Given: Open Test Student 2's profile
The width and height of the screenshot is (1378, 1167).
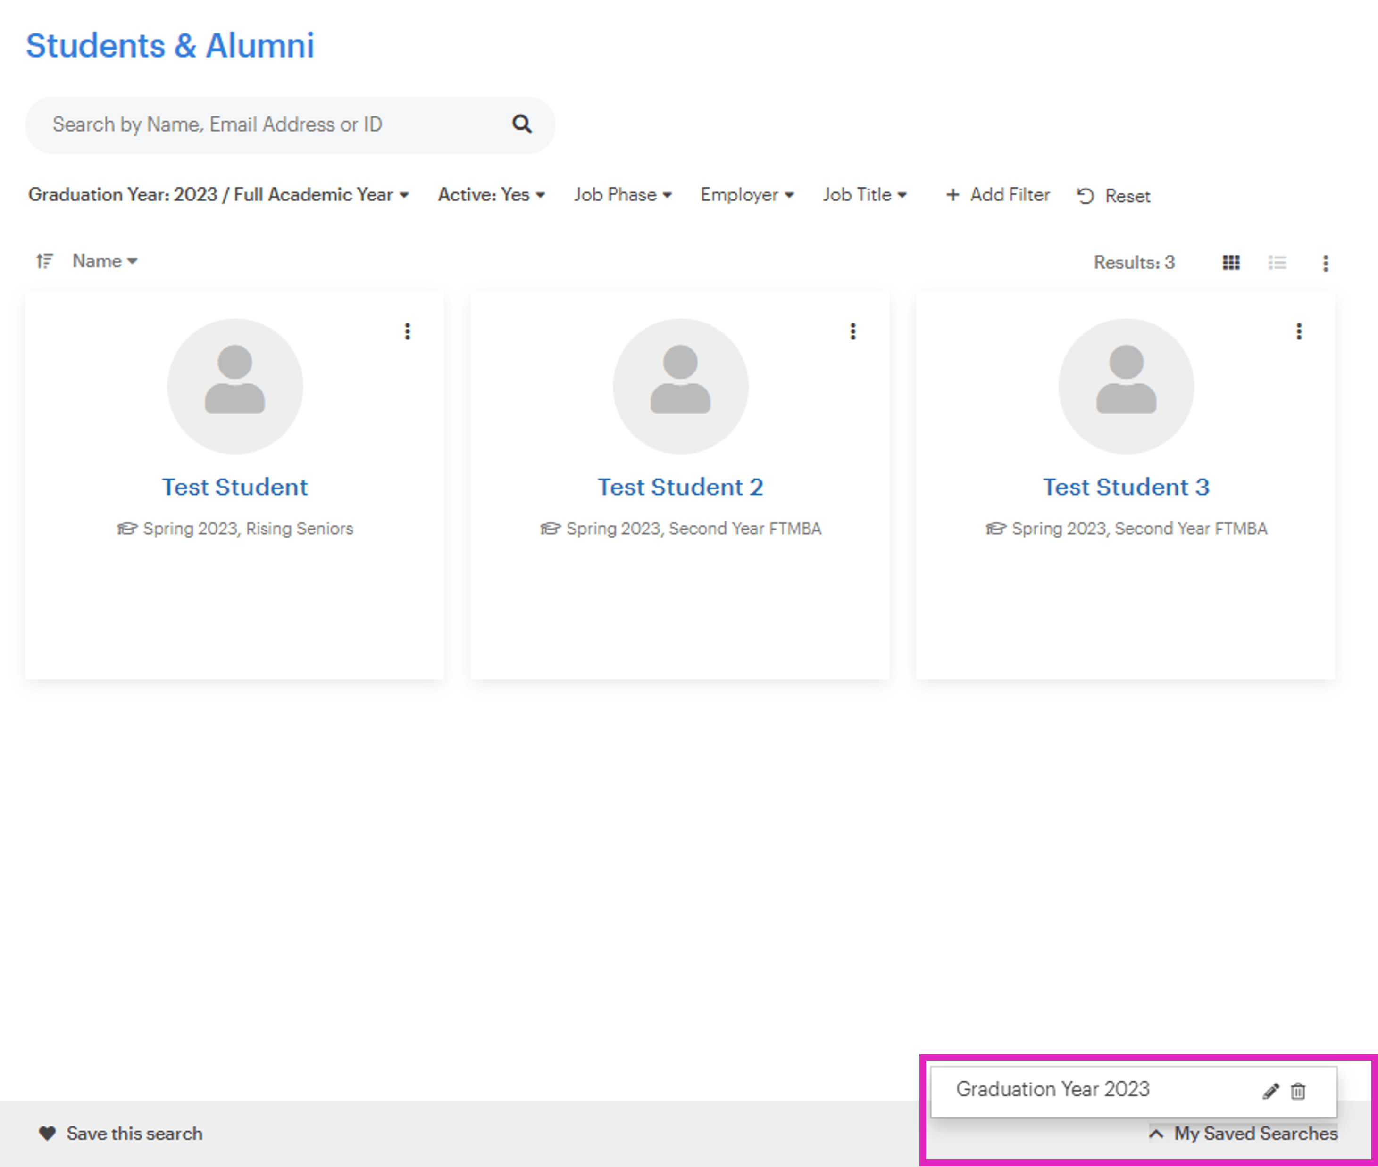Looking at the screenshot, I should (680, 487).
